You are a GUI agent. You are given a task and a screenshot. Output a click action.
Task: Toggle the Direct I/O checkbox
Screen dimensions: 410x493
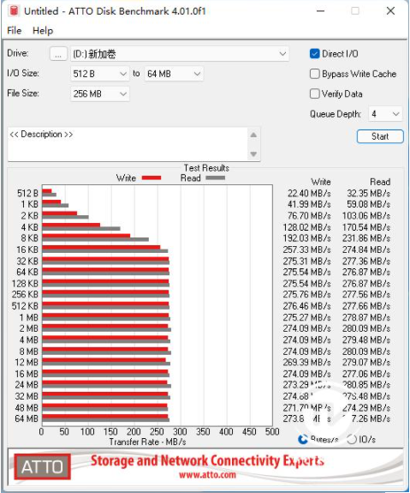[x=315, y=54]
